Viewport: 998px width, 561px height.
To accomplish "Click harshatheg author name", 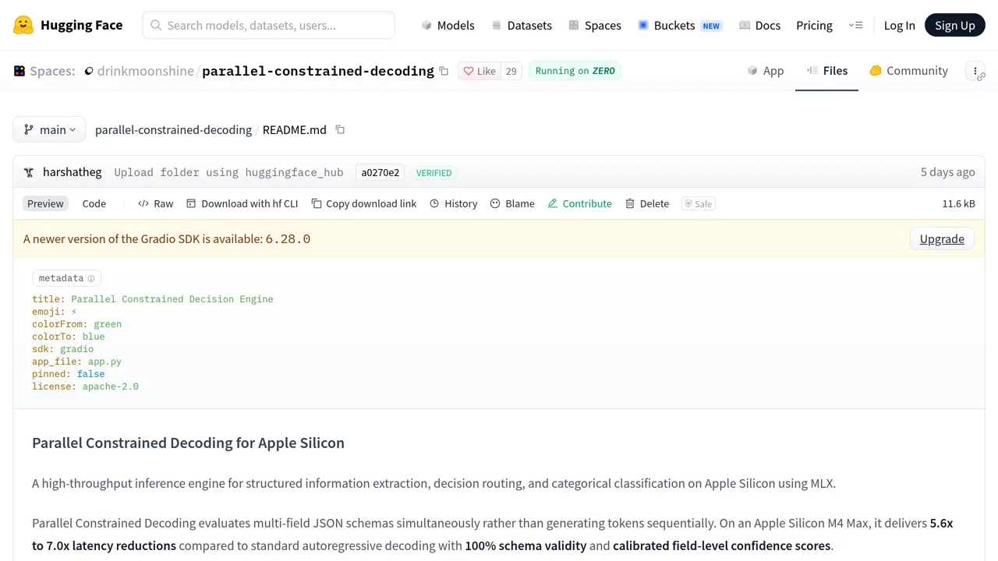I will (72, 172).
